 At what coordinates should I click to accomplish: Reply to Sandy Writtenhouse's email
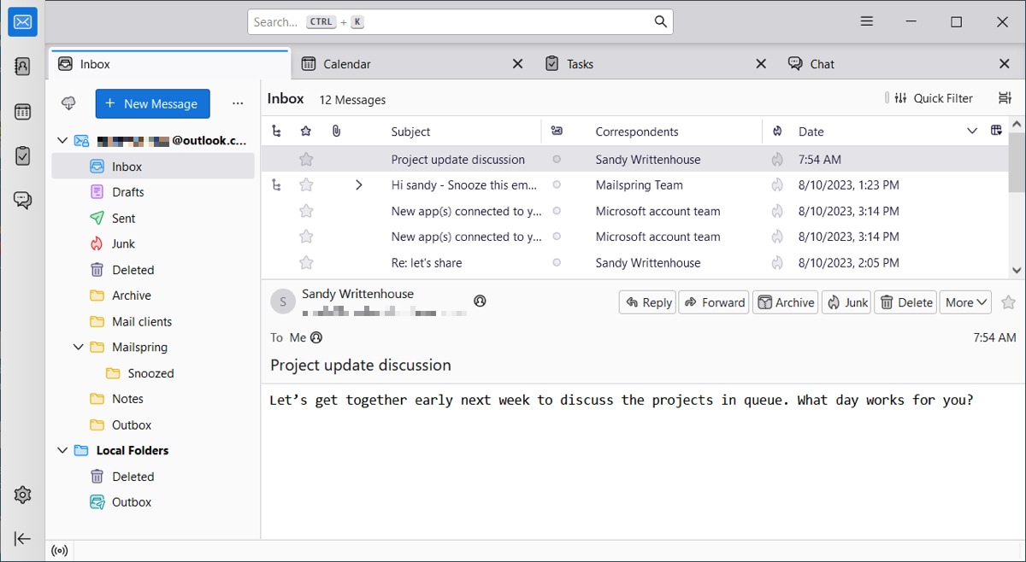647,301
